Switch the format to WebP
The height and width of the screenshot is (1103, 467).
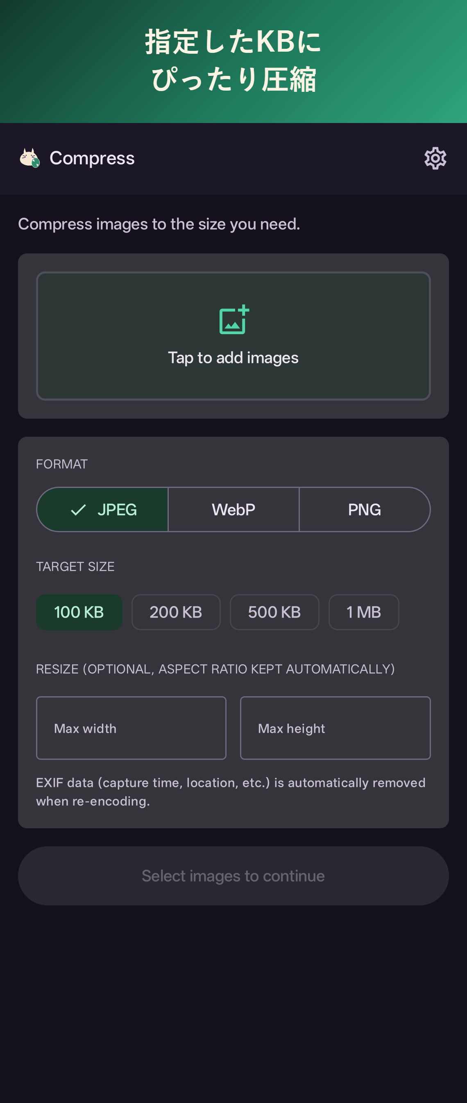tap(233, 510)
